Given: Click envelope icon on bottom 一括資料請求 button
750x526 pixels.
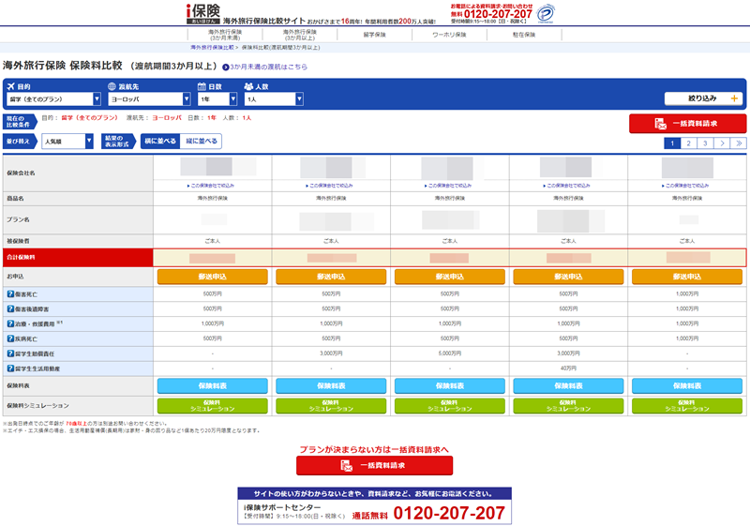Looking at the screenshot, I should (x=346, y=466).
